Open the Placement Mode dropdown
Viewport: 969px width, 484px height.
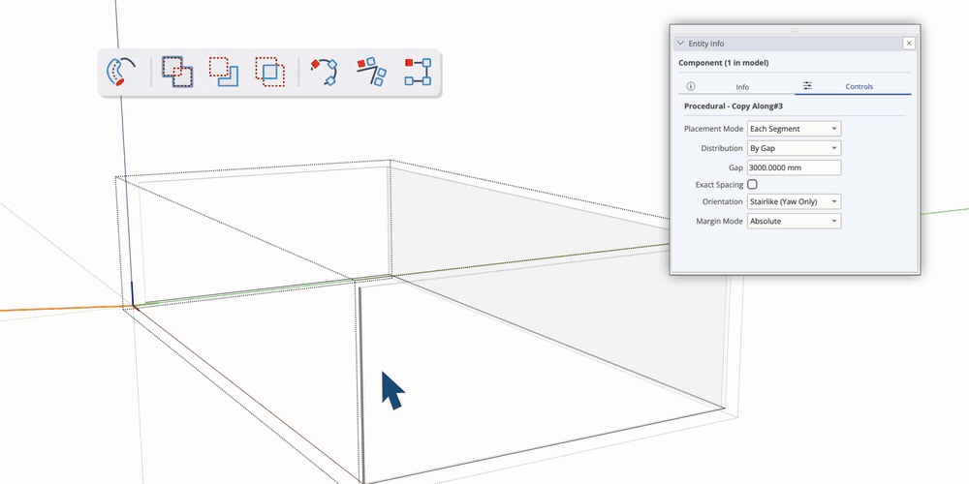[x=795, y=129]
